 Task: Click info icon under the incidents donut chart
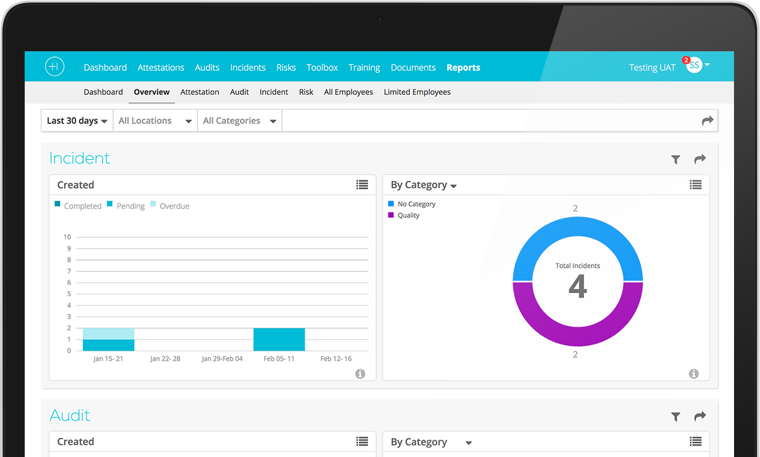(693, 373)
